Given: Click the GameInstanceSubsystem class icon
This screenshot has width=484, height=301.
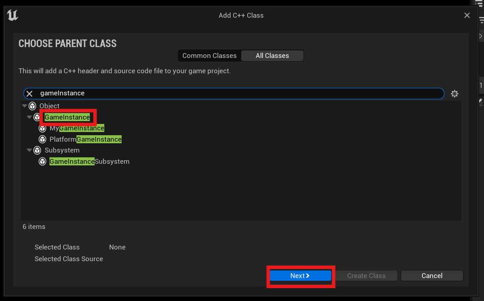Looking at the screenshot, I should (x=42, y=161).
